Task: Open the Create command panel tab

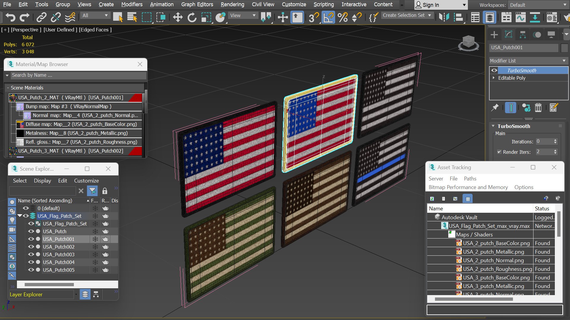Action: pyautogui.click(x=494, y=35)
